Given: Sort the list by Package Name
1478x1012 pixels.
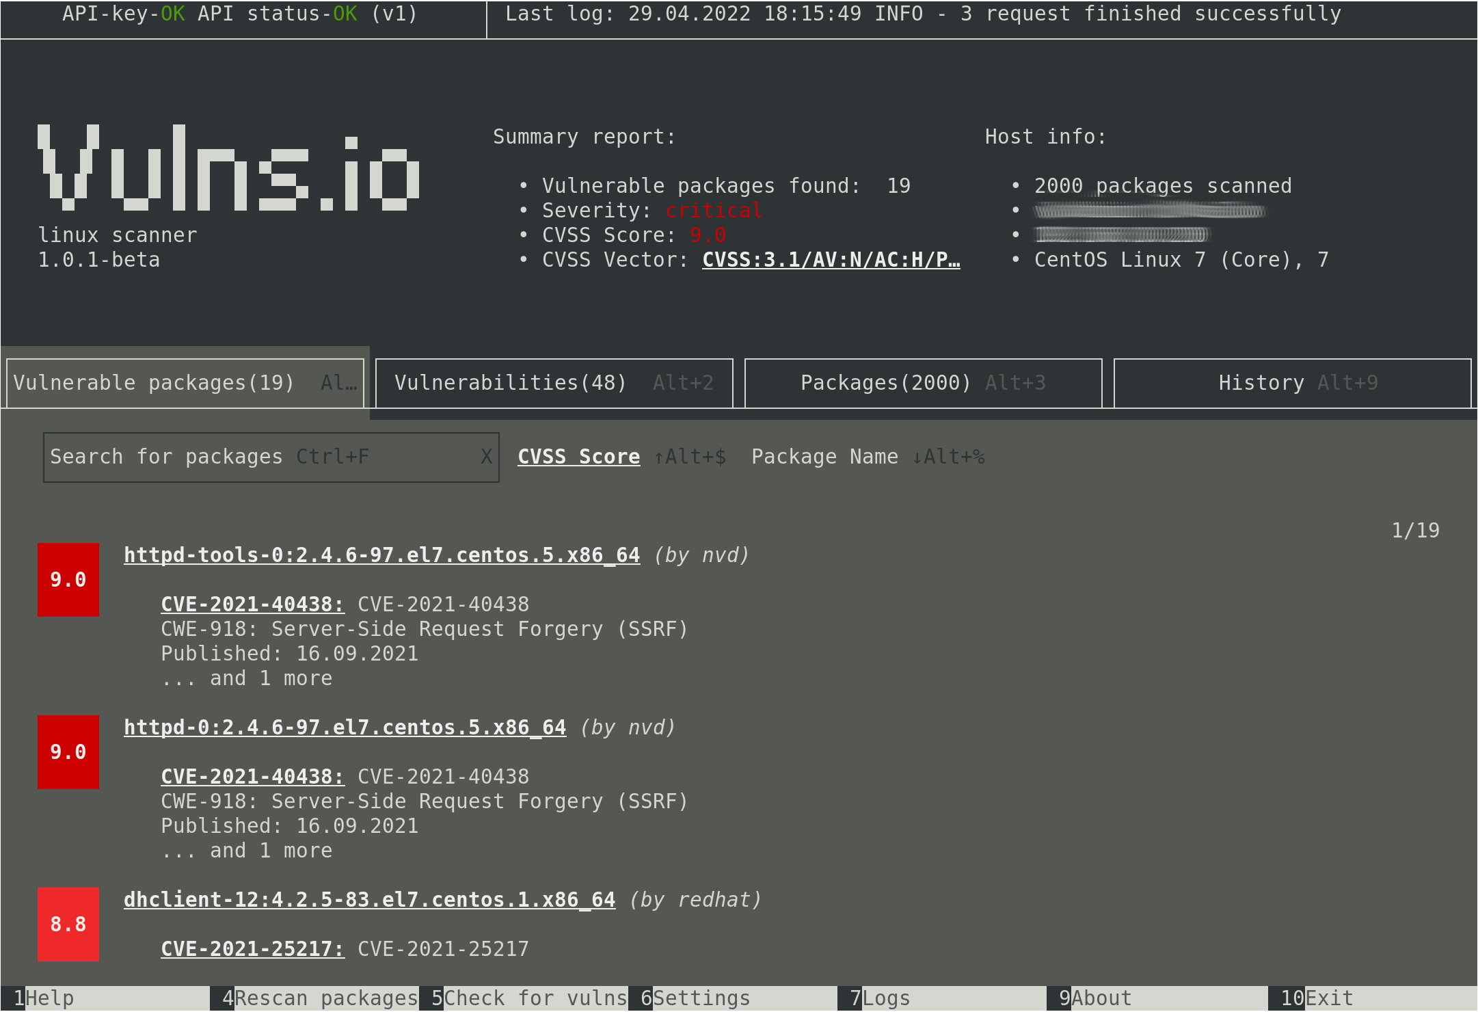Looking at the screenshot, I should pyautogui.click(x=824, y=457).
